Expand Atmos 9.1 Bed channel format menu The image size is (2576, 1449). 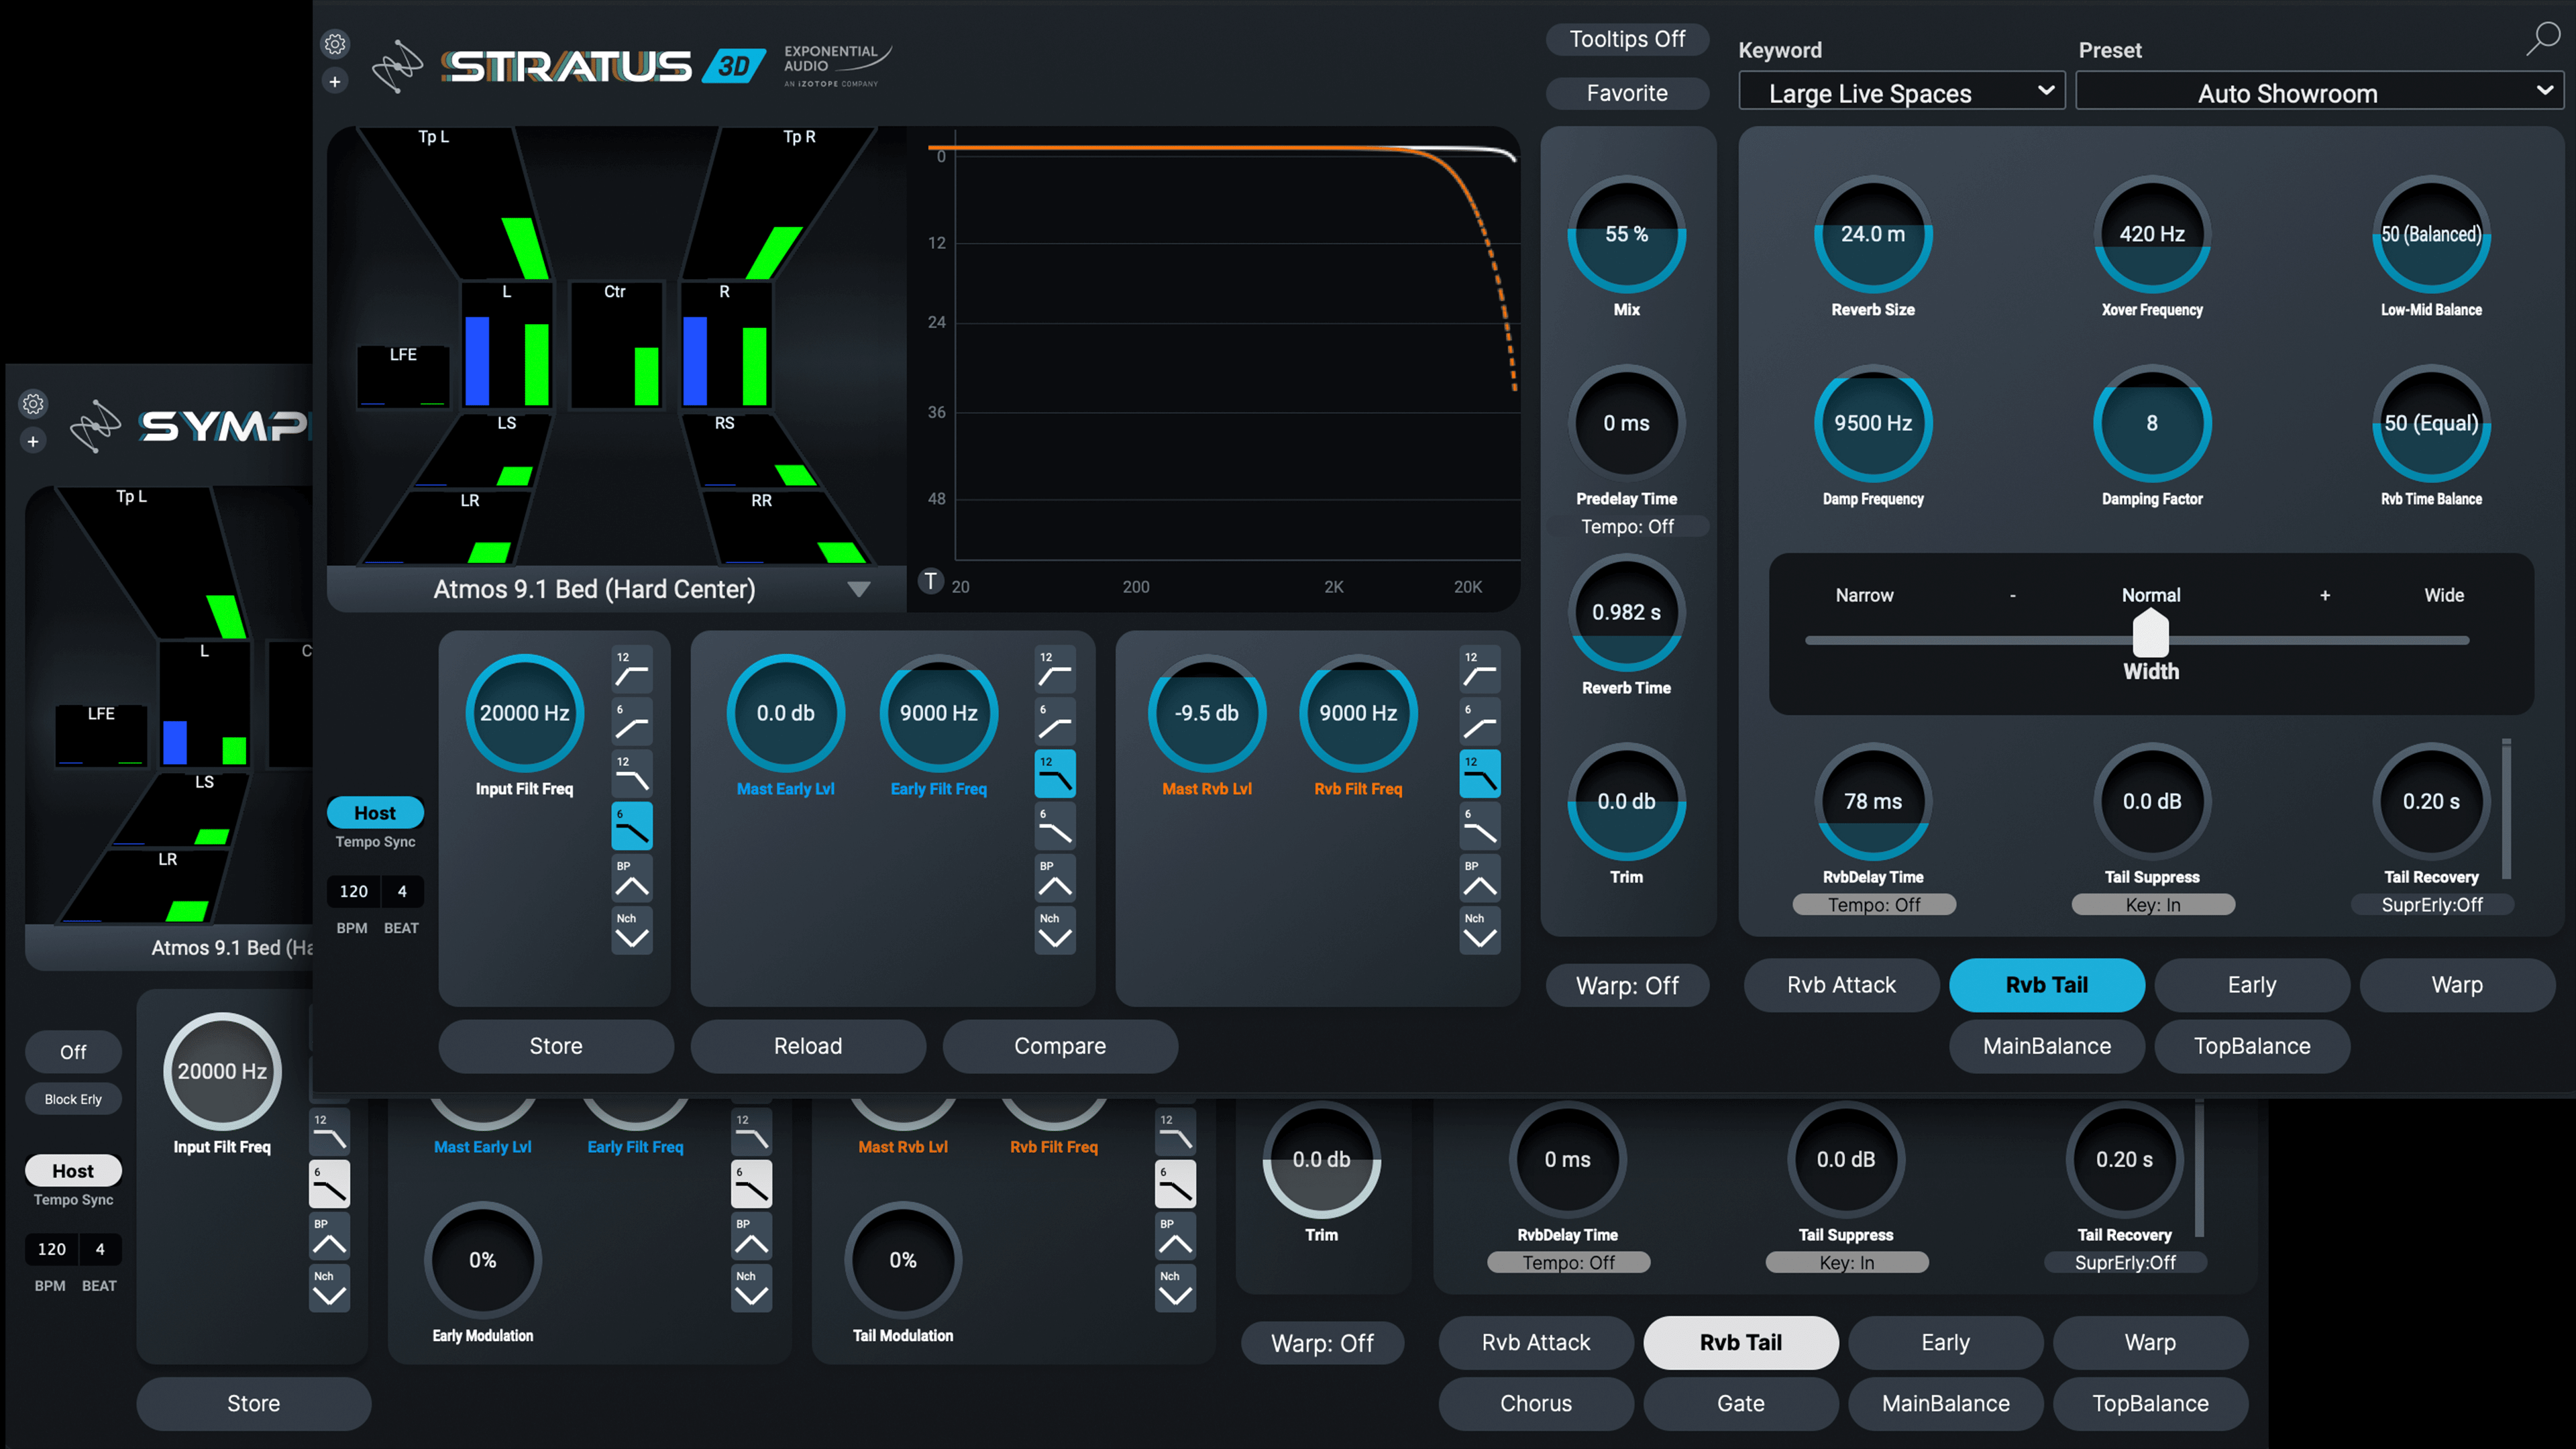coord(616,589)
